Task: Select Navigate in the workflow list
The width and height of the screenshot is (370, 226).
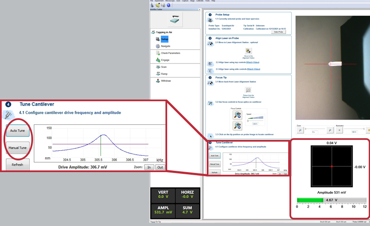Action: 165,46
